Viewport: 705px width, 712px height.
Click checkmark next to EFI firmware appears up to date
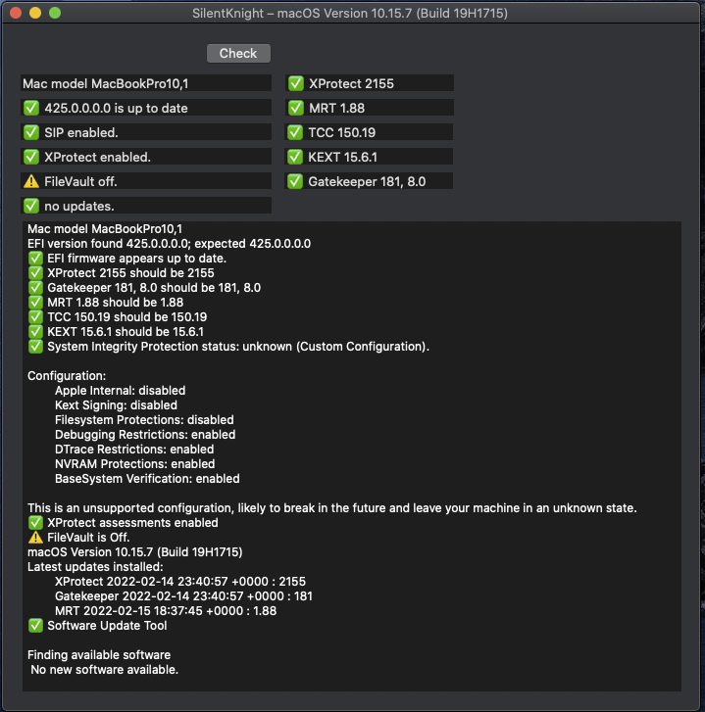pyautogui.click(x=35, y=259)
